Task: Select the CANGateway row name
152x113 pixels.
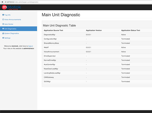Action: coord(49,77)
